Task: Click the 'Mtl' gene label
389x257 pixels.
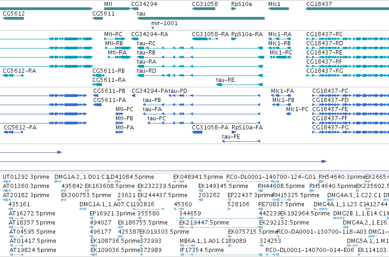Action: (x=108, y=4)
